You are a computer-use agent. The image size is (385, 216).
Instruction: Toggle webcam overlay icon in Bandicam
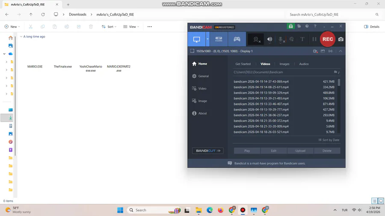pos(256,39)
